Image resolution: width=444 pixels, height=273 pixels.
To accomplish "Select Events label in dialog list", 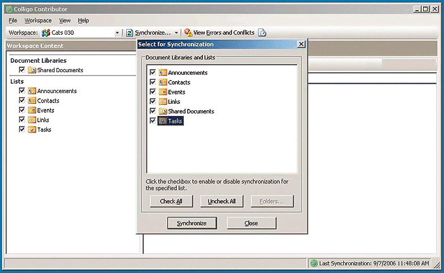I will pos(176,92).
